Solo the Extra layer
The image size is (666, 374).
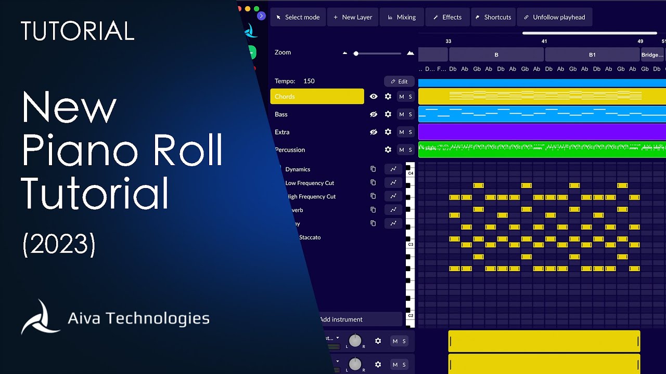410,132
